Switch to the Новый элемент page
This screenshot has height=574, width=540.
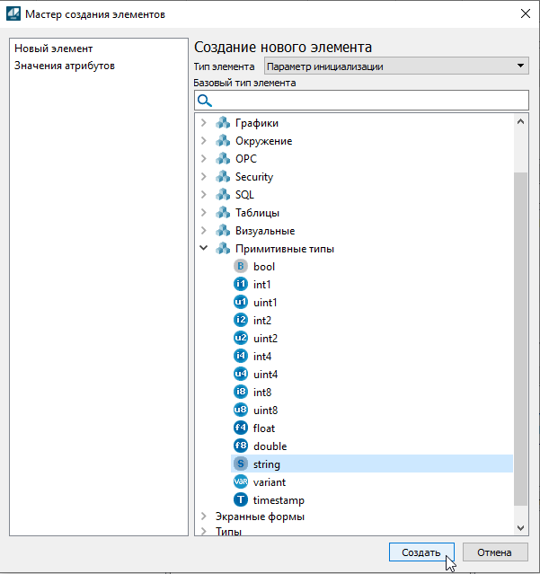click(54, 49)
